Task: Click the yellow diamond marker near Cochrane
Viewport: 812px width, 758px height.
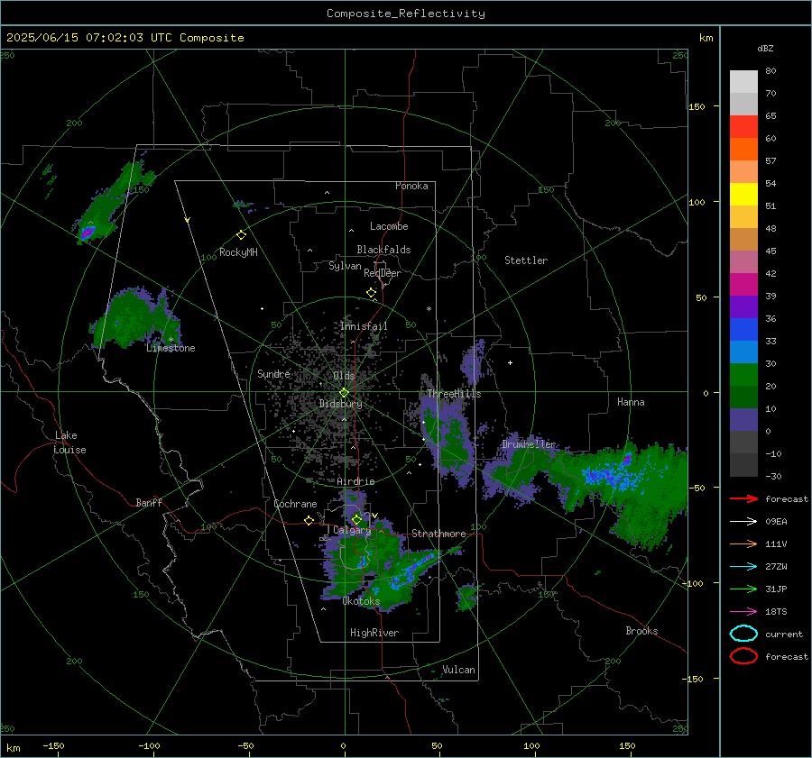Action: pos(309,520)
